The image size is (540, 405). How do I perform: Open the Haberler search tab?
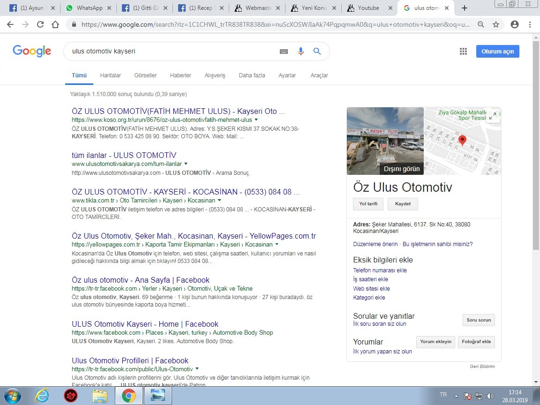(180, 75)
